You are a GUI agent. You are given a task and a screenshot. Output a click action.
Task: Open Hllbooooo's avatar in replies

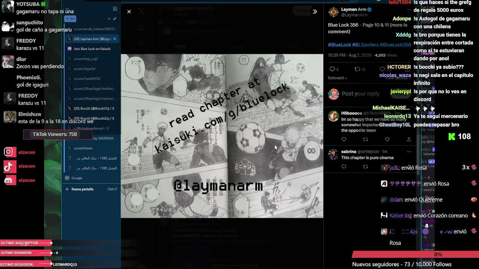pyautogui.click(x=333, y=116)
